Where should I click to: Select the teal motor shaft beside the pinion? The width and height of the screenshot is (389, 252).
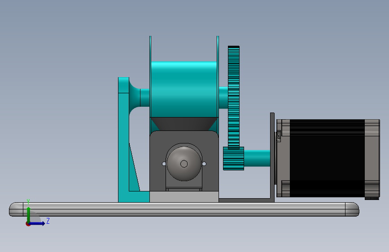point(257,158)
